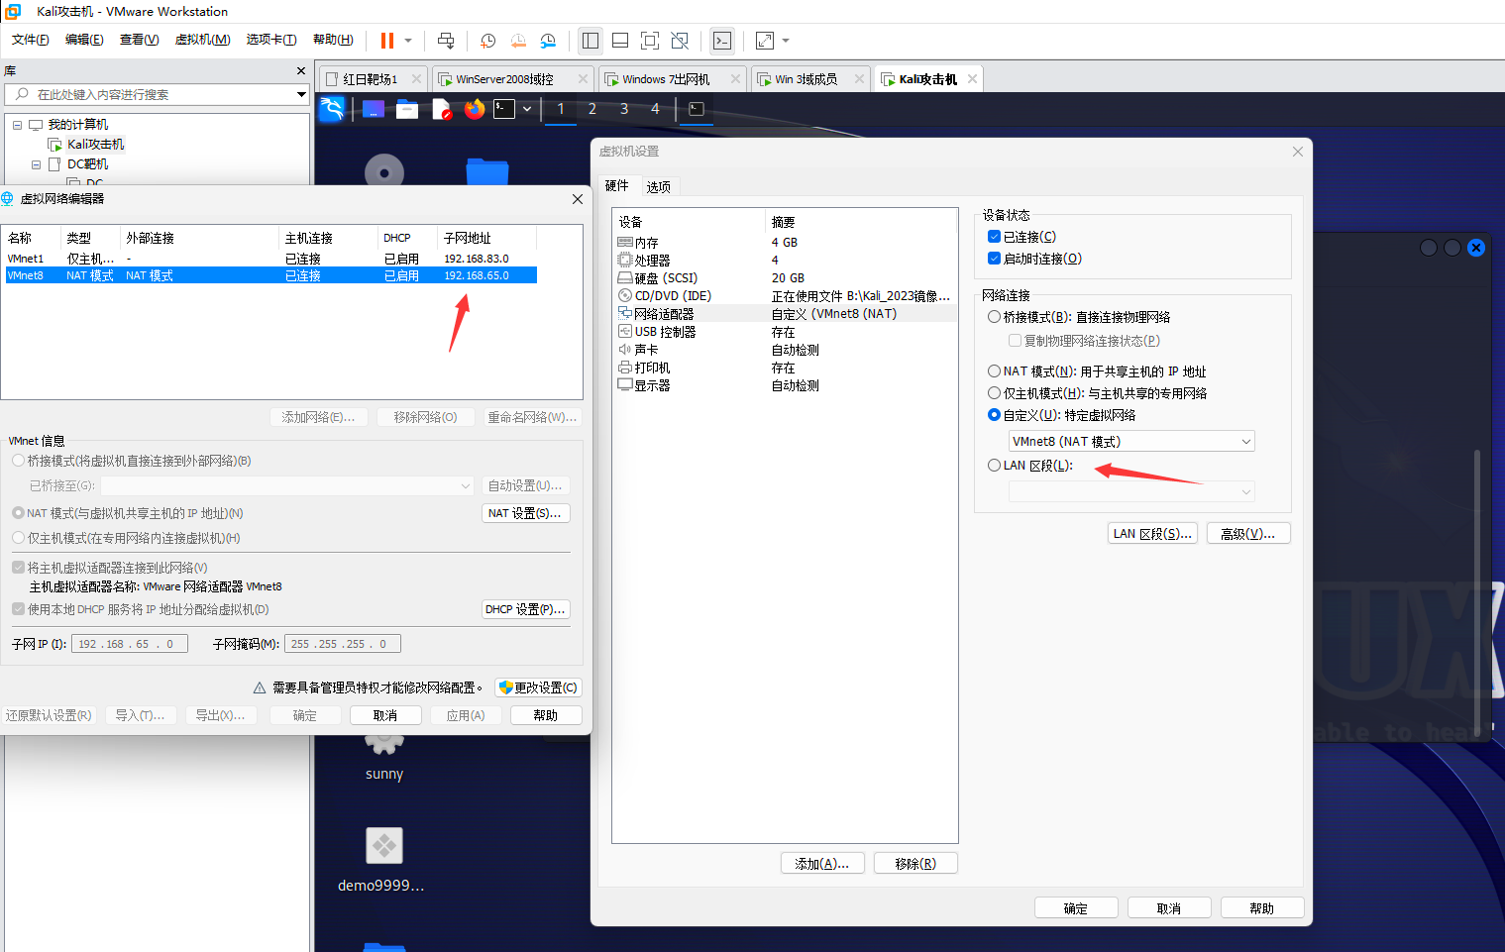Image resolution: width=1505 pixels, height=952 pixels.
Task: Click the 高级(V)... button
Action: tap(1247, 534)
